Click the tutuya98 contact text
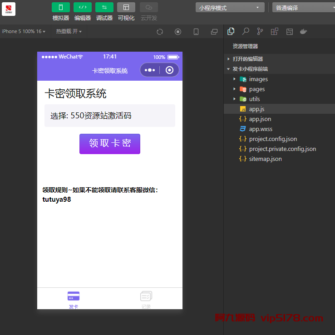Image resolution: width=335 pixels, height=335 pixels. [x=57, y=199]
